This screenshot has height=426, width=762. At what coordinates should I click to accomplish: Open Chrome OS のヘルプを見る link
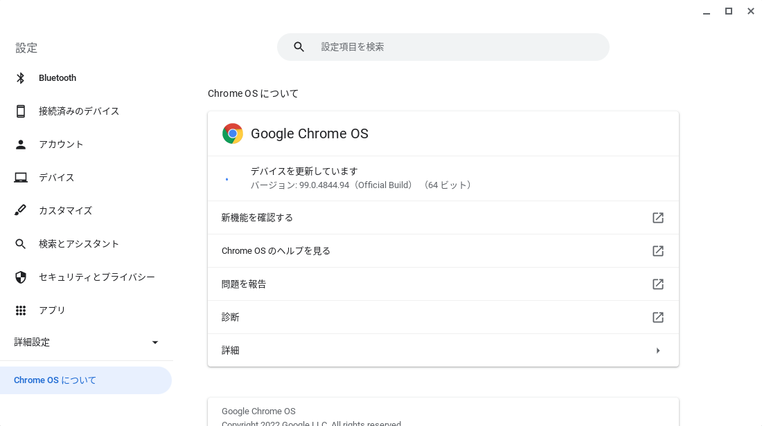pos(443,251)
